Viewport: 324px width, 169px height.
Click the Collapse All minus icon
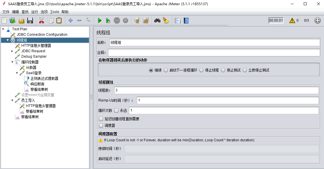coord(79,20)
